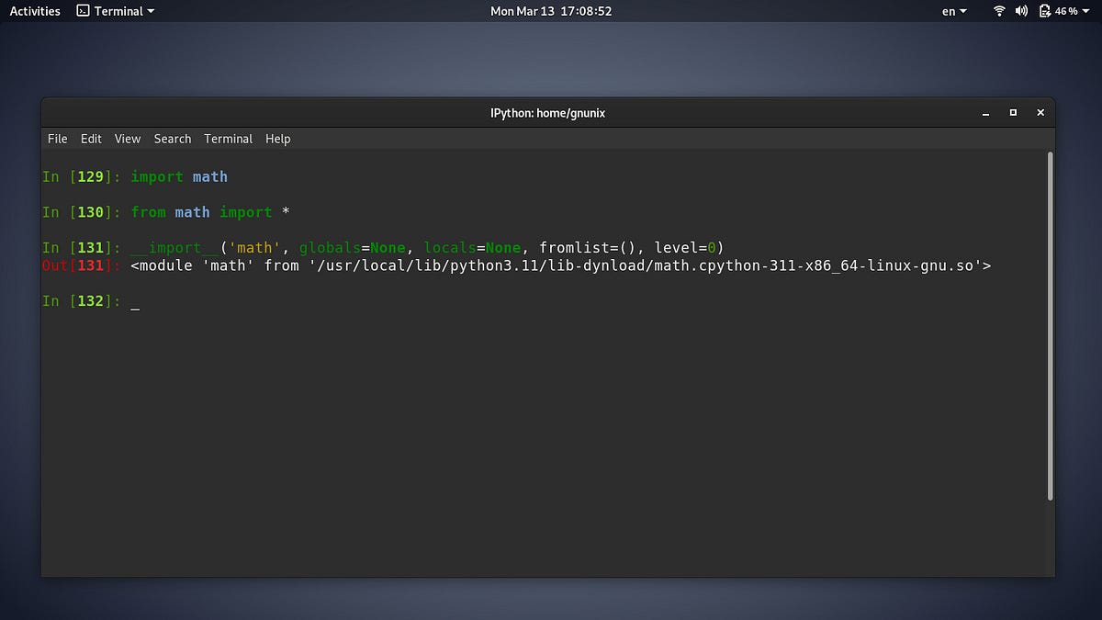Click the 'In [129]' prompt label
Viewport: 1102px width, 620px height.
click(x=81, y=176)
